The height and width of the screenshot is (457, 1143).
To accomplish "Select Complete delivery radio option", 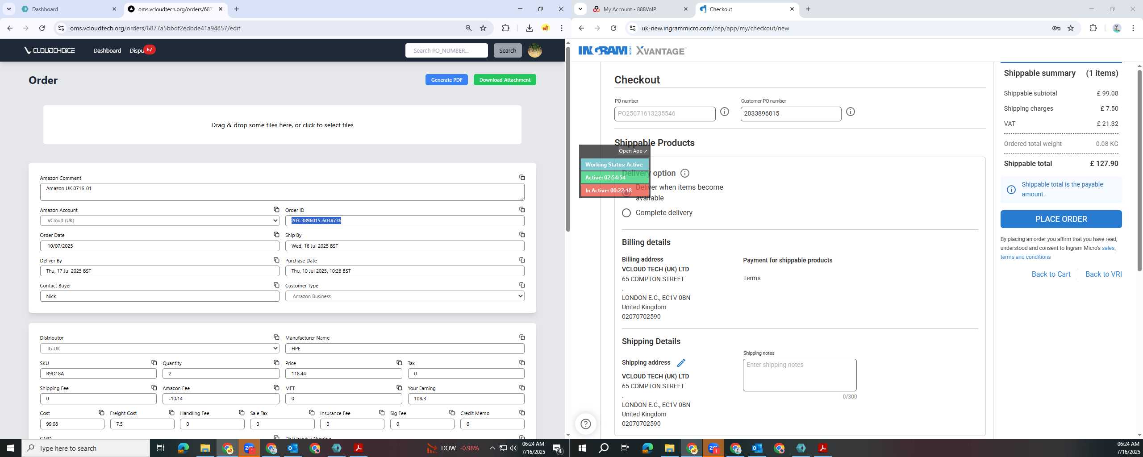I will coord(626,213).
